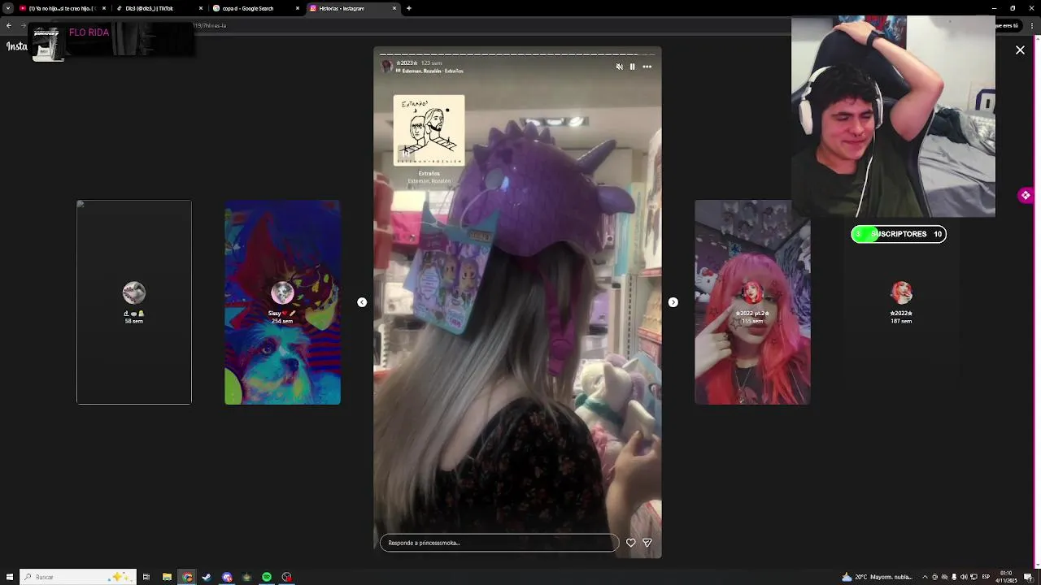Click the story progress bar
The image size is (1041, 585).
pyautogui.click(x=517, y=54)
